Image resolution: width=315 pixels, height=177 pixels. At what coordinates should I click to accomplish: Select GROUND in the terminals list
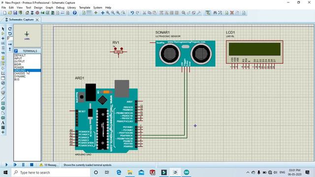(x=27, y=70)
